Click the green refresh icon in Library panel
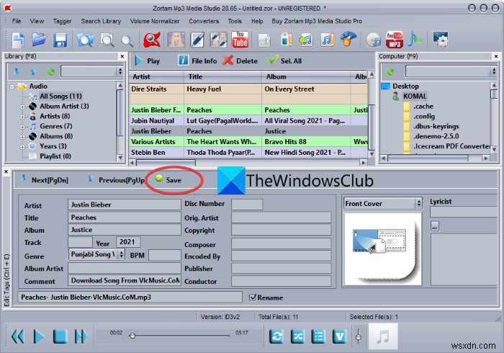504x353 pixels. pos(50,71)
